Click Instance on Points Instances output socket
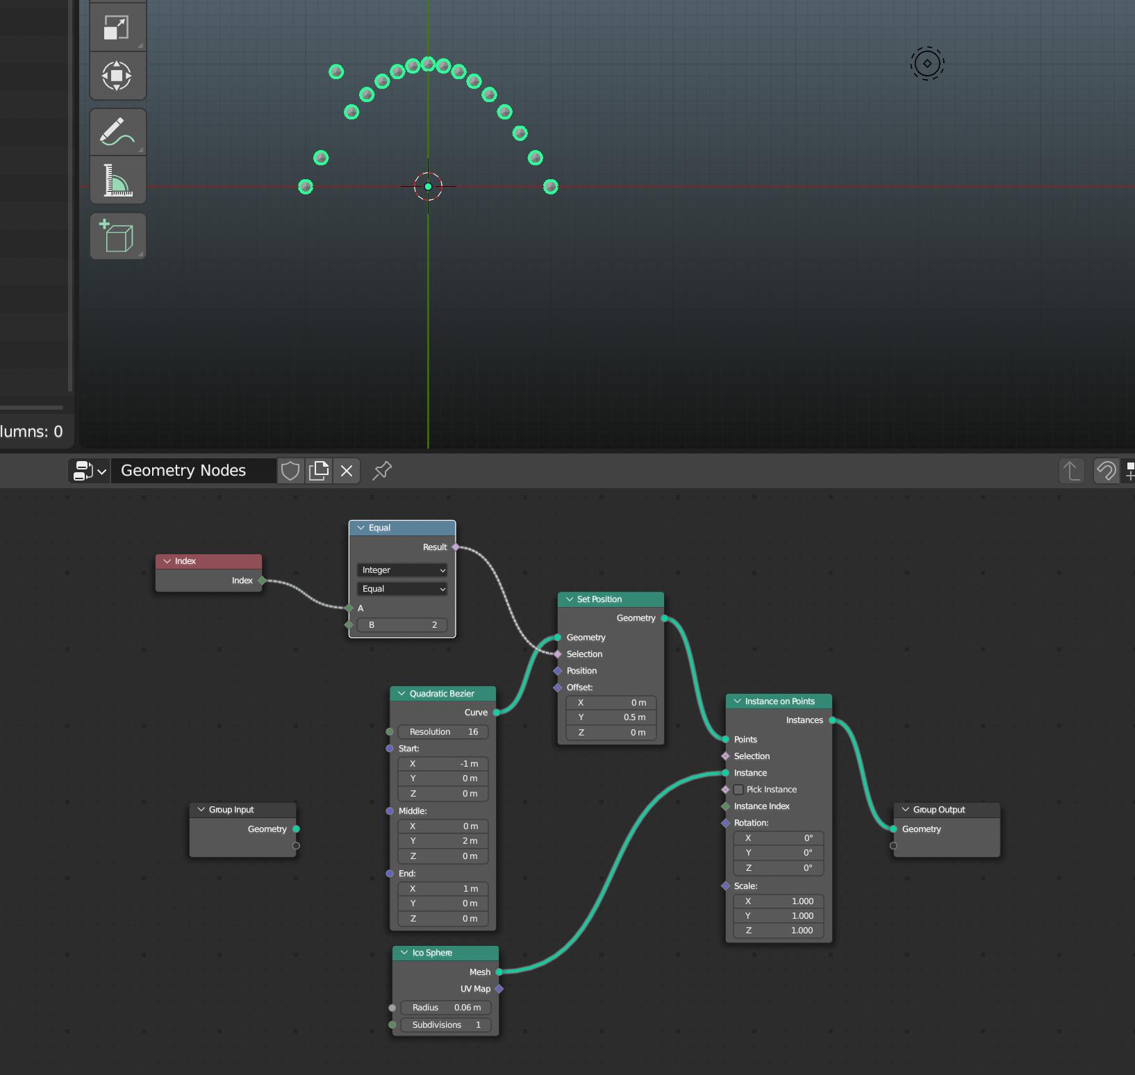Viewport: 1135px width, 1075px height. pos(832,720)
